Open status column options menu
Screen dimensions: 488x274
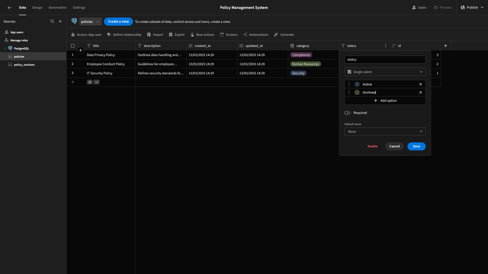coord(386,46)
